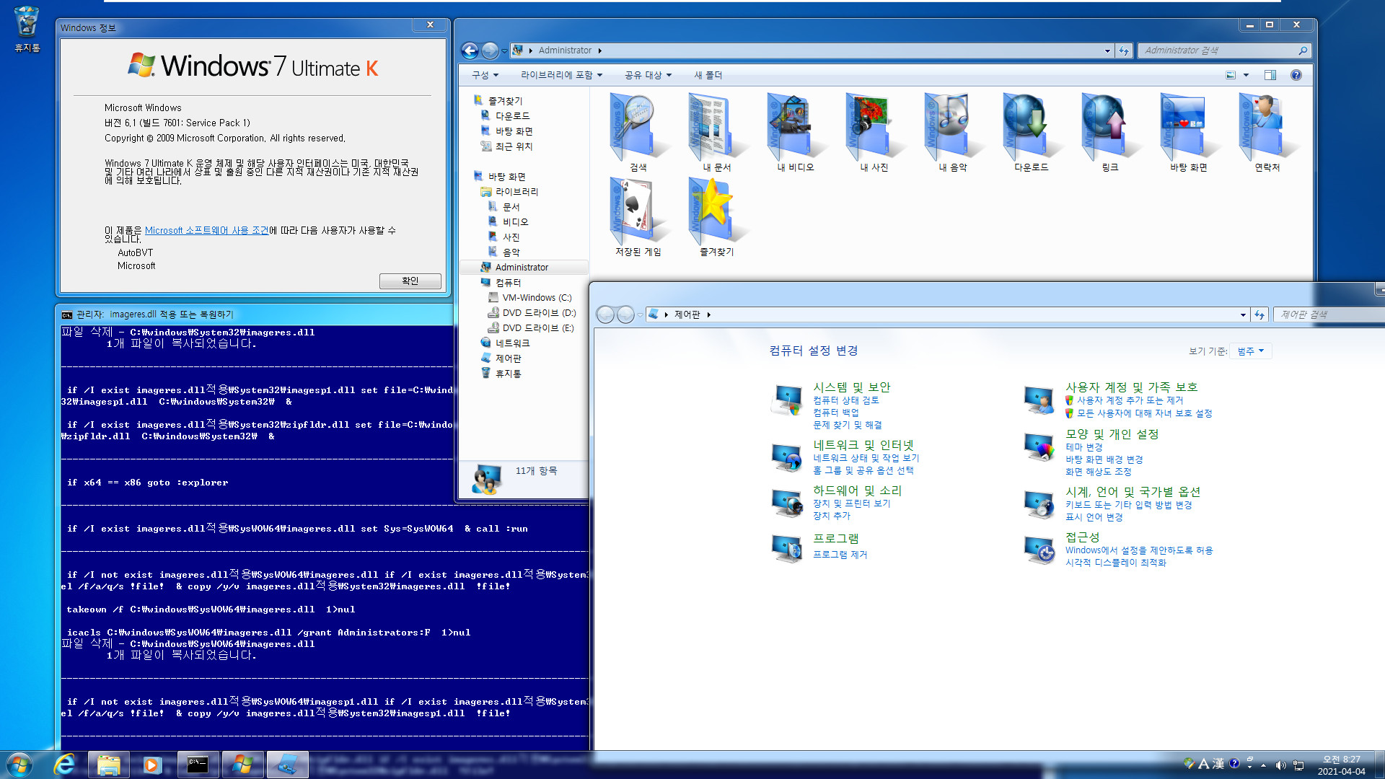Toggle the Explorer preview pane icon
1385x779 pixels.
tap(1270, 75)
